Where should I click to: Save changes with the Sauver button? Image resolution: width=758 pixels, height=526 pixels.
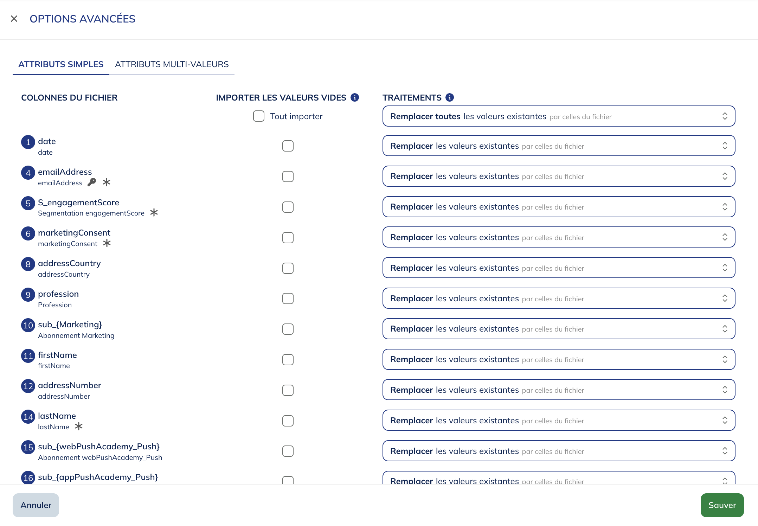click(x=722, y=505)
